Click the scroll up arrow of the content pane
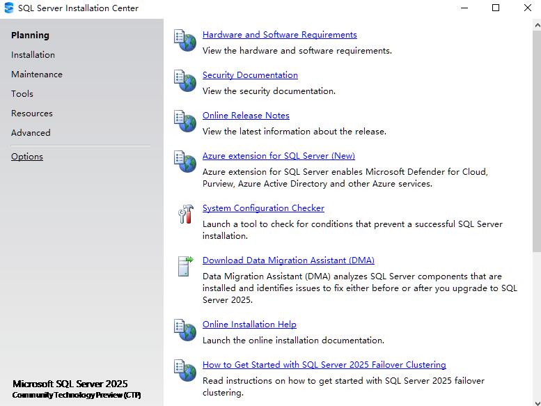Screen dimensions: 541x406 click(x=537, y=25)
